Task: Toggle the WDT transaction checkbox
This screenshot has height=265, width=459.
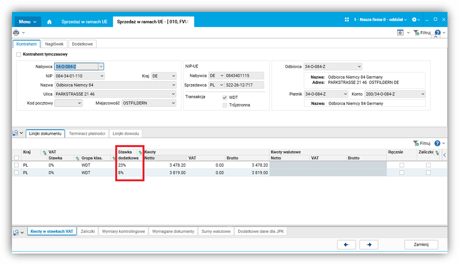Action: click(x=225, y=98)
